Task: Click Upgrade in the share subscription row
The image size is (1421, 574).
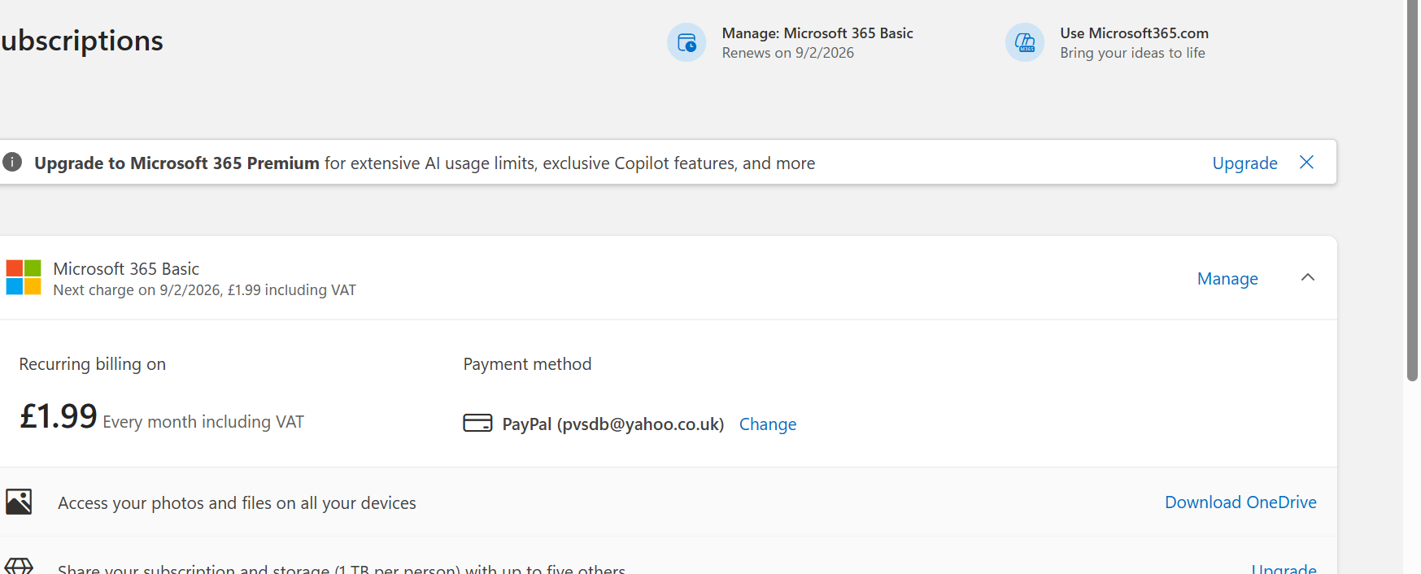Action: click(x=1284, y=568)
